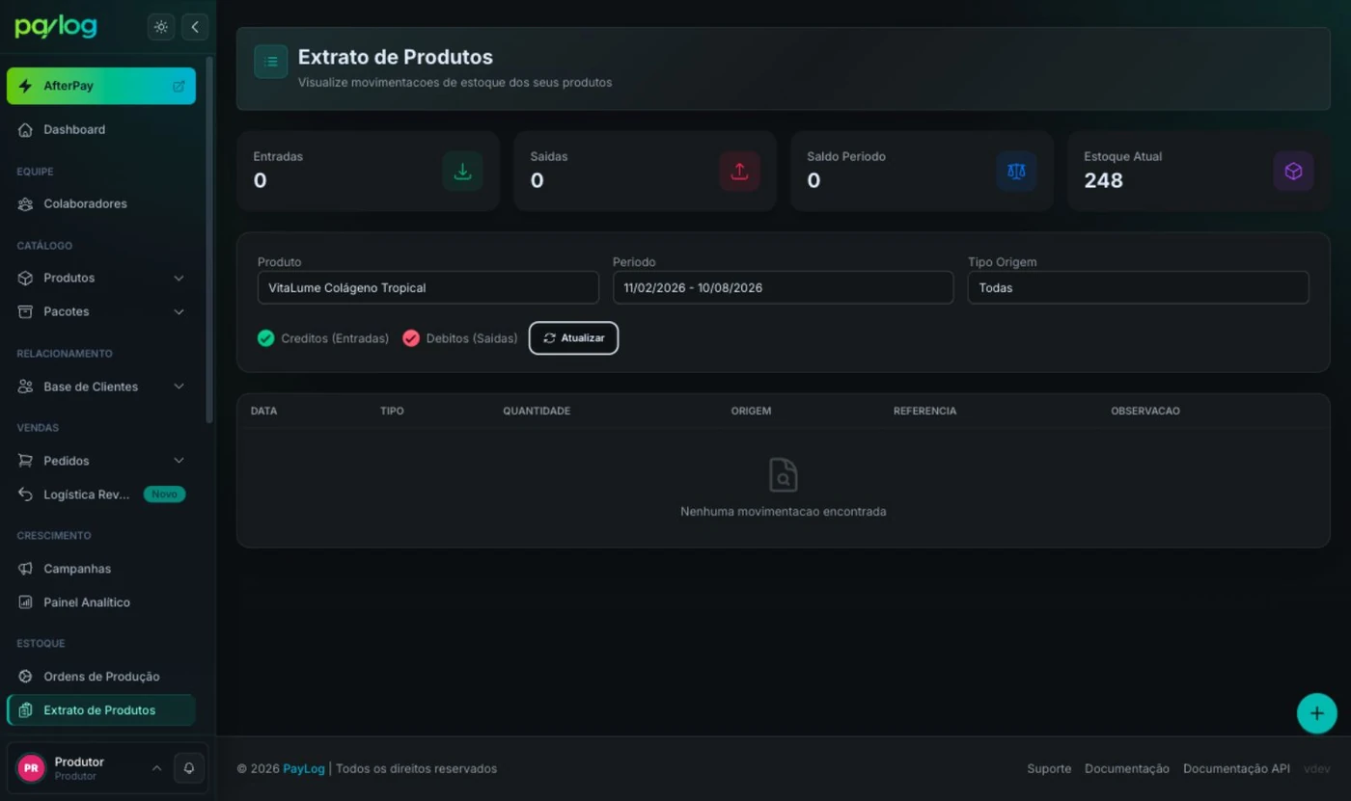The width and height of the screenshot is (1351, 801).
Task: Click the DATA column header
Action: click(263, 411)
